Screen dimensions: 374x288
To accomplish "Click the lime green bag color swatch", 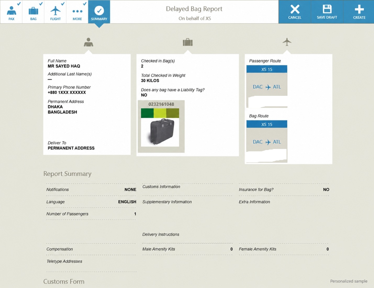I will (x=160, y=113).
